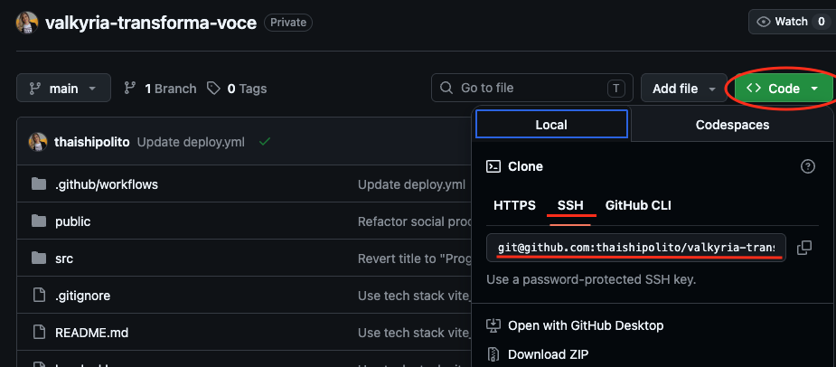Choose the HTTPS clone option
Screen dimensions: 836x367
pyautogui.click(x=514, y=205)
